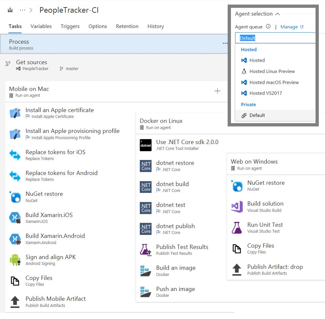Image resolution: width=325 pixels, height=319 pixels.
Task: Choose the private Default agent queue
Action: (x=275, y=115)
